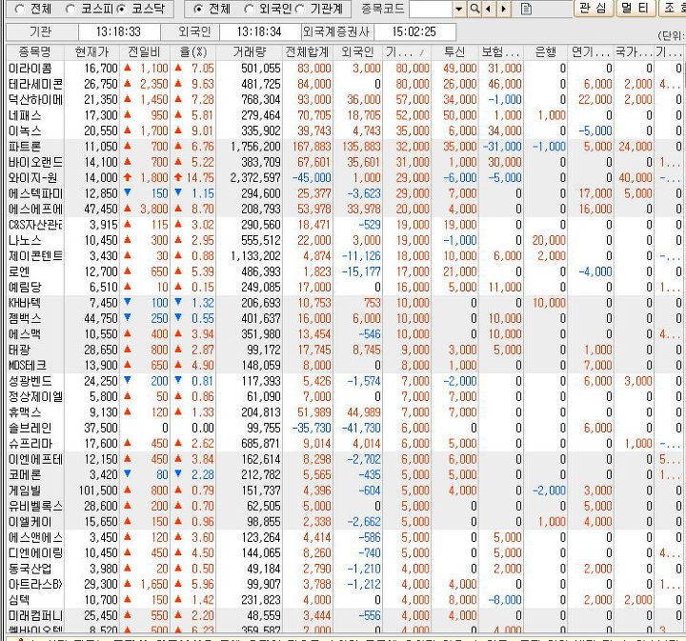Select the 기관계 radio button
Image resolution: width=686 pixels, height=641 pixels.
click(x=299, y=10)
